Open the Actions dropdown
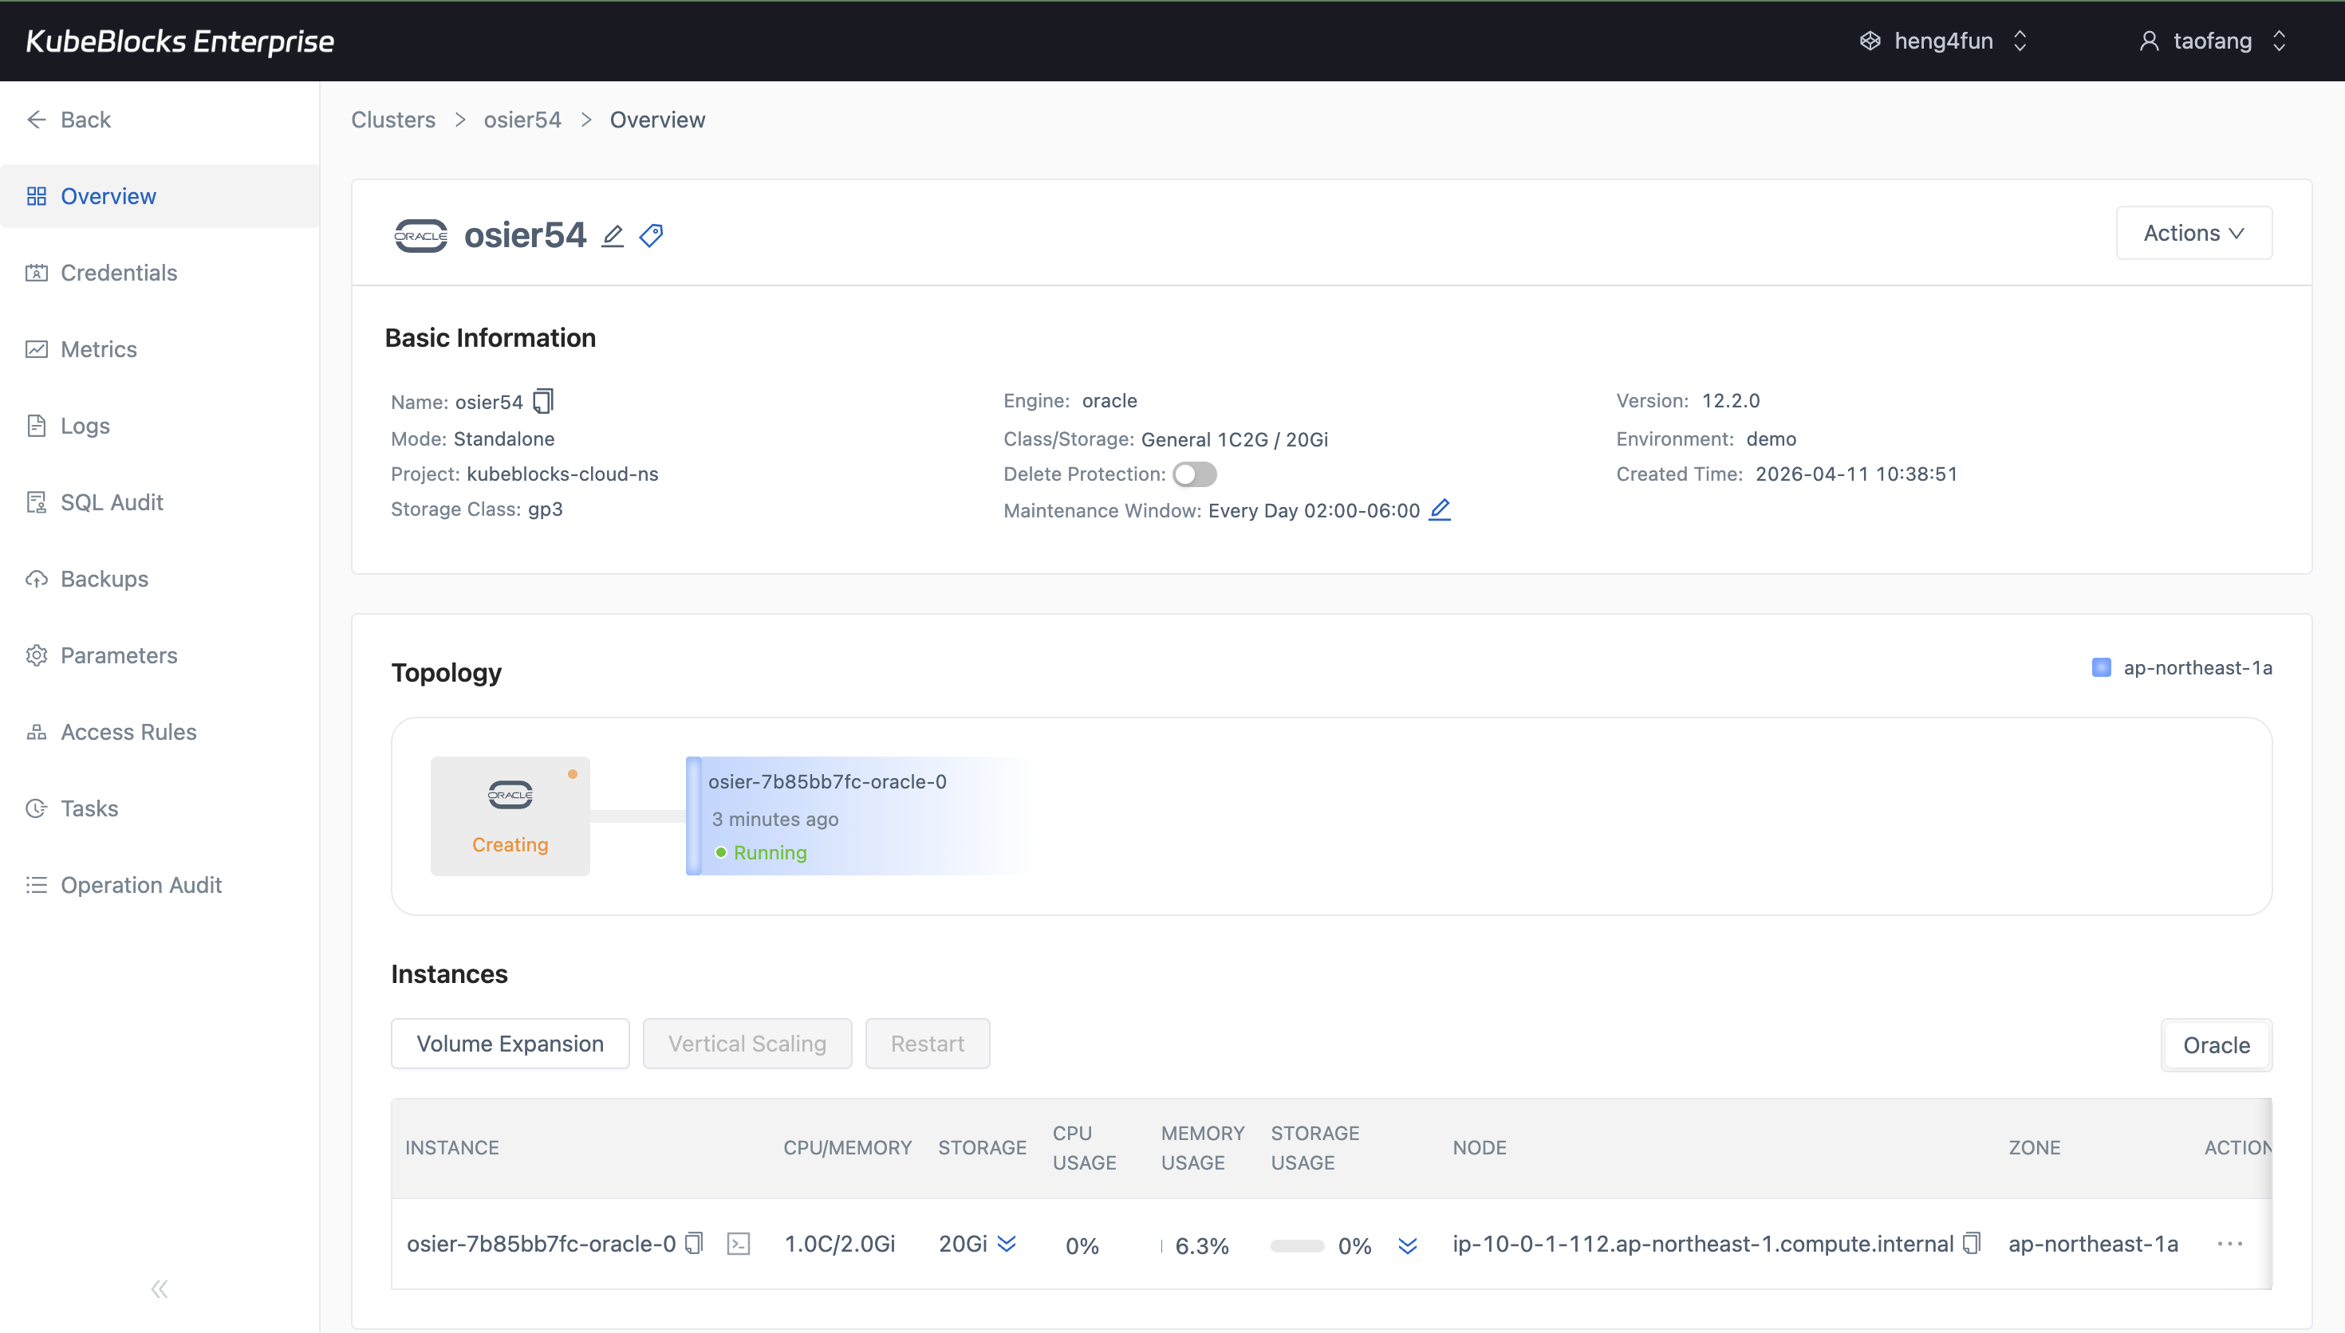2345x1333 pixels. 2194,233
